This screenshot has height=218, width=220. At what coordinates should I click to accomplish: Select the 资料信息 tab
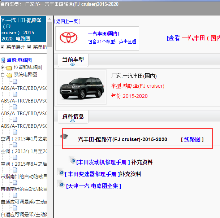73,117
